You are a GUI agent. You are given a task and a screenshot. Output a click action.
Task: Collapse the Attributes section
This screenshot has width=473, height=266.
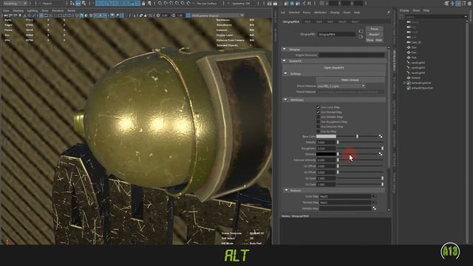(x=285, y=100)
